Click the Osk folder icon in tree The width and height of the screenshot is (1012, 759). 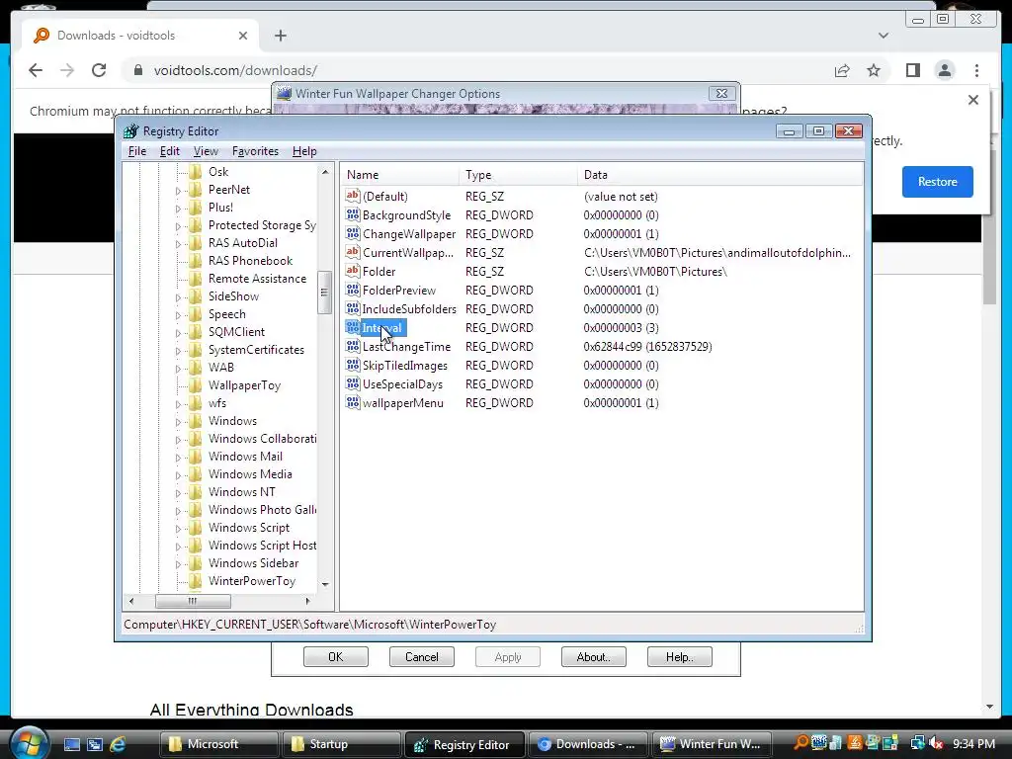click(x=195, y=172)
